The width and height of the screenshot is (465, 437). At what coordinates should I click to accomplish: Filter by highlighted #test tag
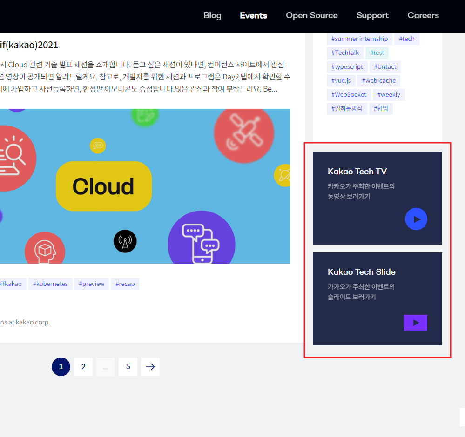click(x=377, y=53)
